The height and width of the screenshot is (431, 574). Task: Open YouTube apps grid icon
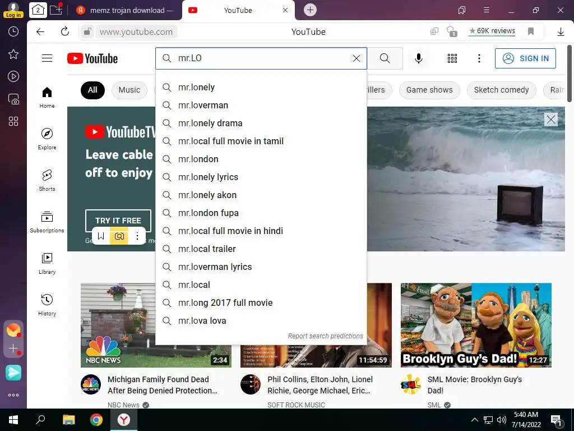(x=452, y=58)
